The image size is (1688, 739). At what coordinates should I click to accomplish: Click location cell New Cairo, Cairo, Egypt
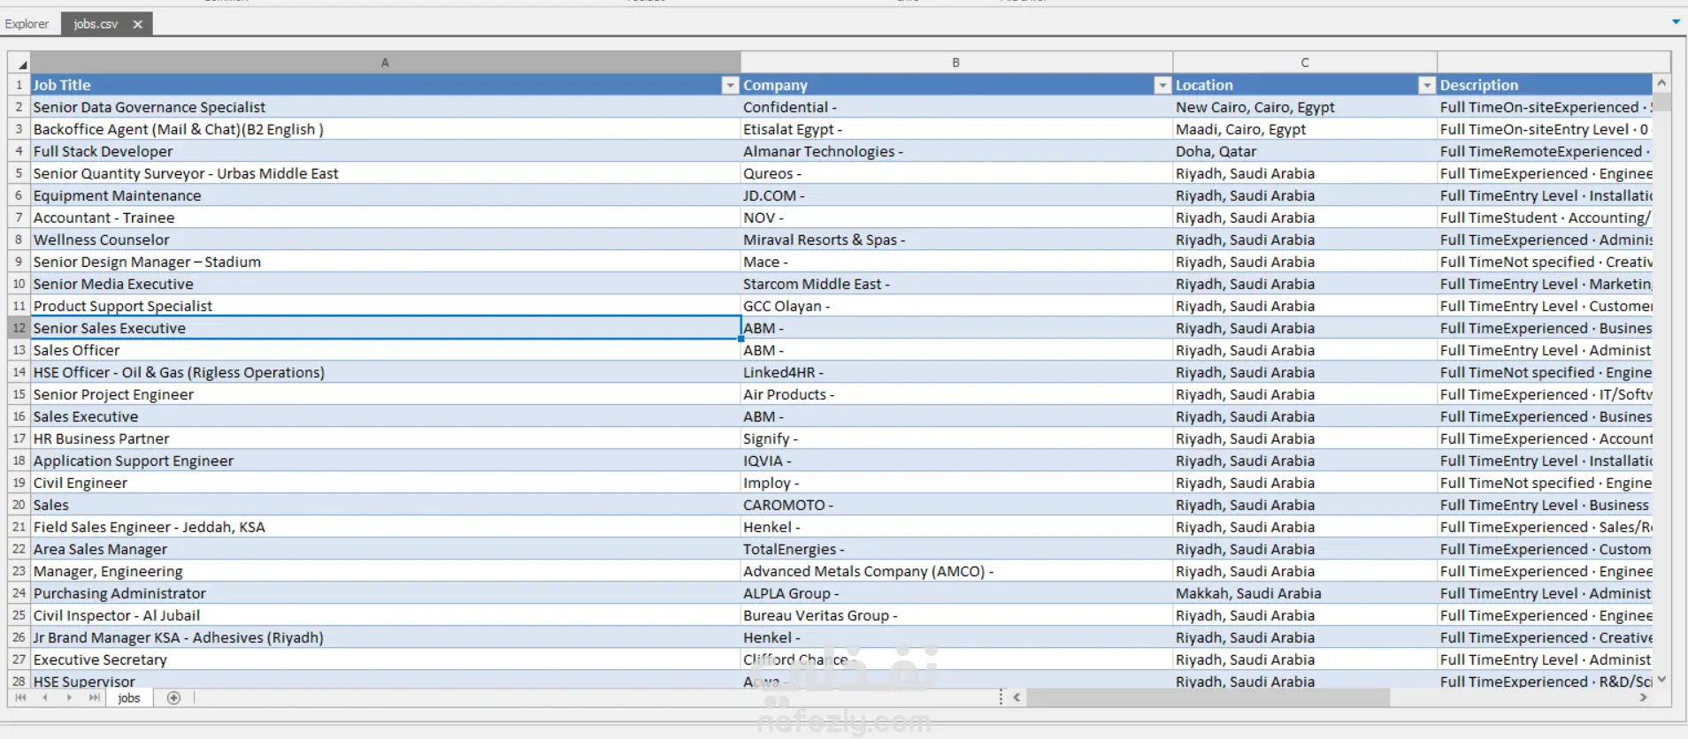coord(1305,107)
